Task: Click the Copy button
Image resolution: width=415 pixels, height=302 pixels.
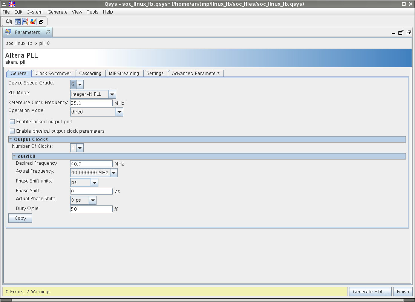Action: click(20, 218)
